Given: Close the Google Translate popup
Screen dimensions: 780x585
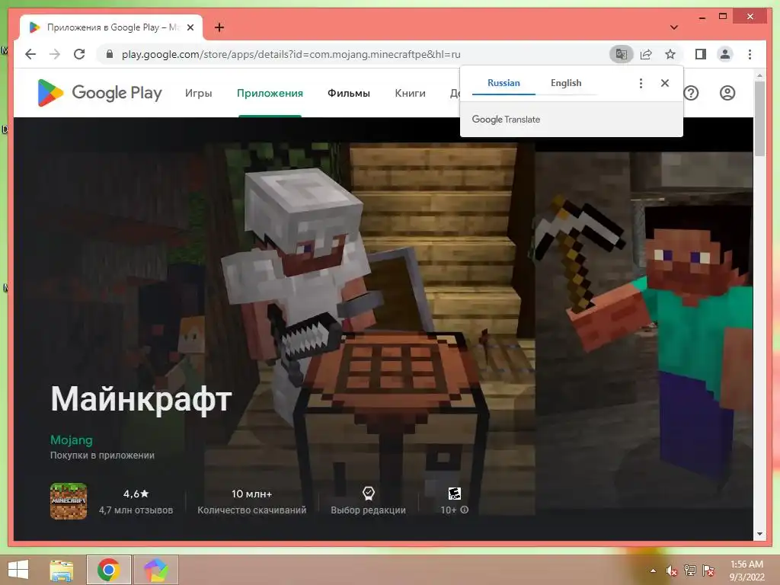Looking at the screenshot, I should coord(664,83).
